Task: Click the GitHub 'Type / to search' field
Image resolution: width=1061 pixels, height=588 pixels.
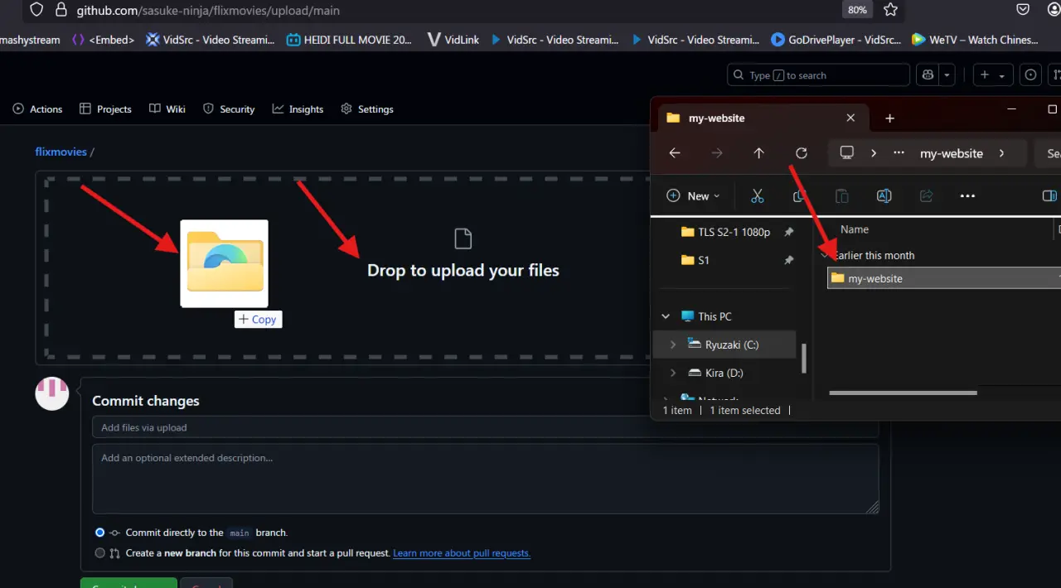Action: 818,75
